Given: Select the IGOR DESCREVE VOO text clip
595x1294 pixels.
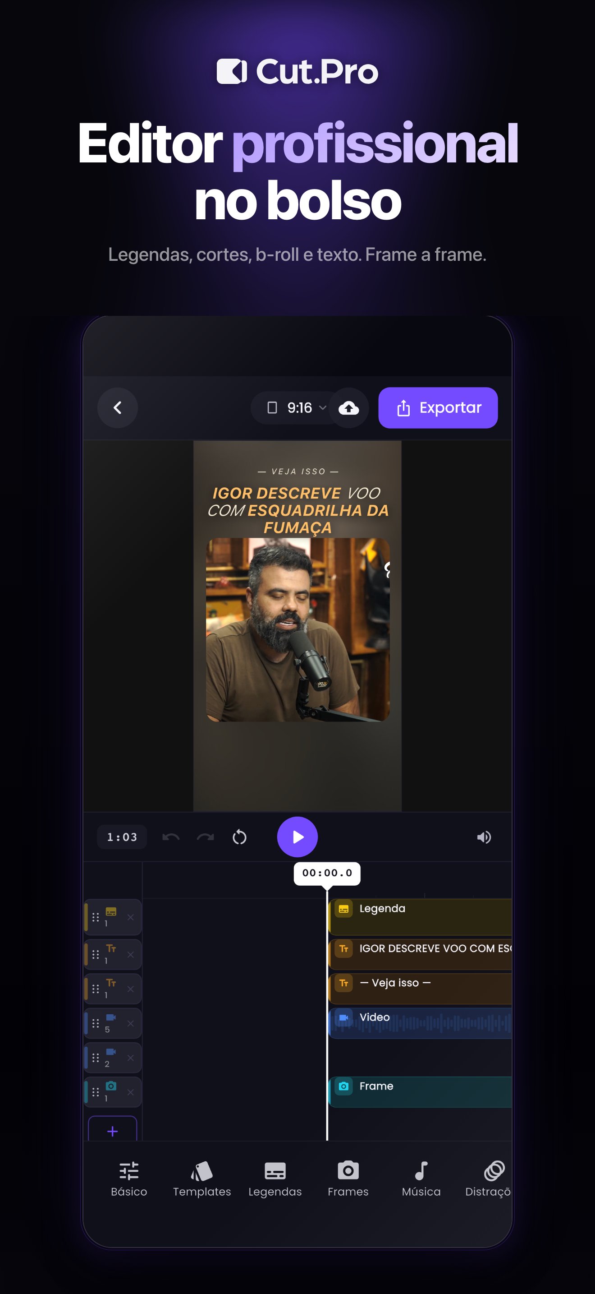Looking at the screenshot, I should (x=421, y=954).
